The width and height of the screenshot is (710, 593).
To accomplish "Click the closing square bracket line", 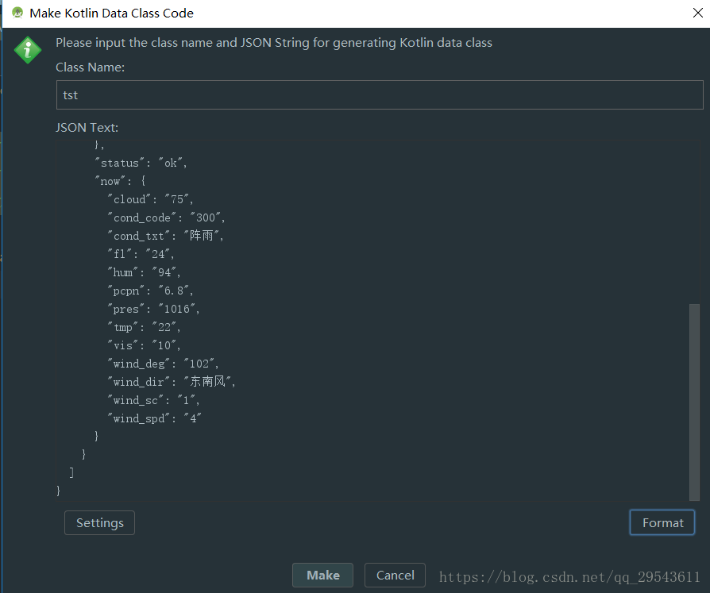I will [71, 472].
